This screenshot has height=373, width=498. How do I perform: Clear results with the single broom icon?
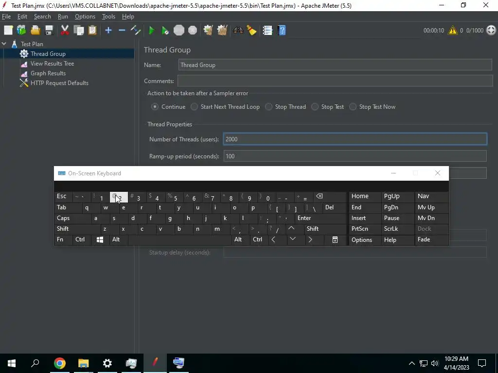pyautogui.click(x=208, y=31)
